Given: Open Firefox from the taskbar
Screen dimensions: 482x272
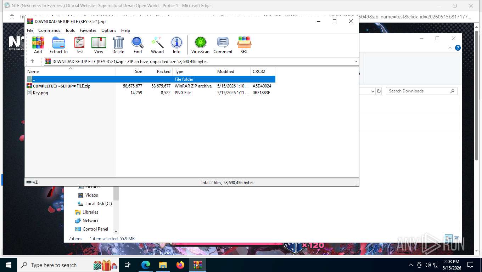Looking at the screenshot, I should tap(180, 265).
